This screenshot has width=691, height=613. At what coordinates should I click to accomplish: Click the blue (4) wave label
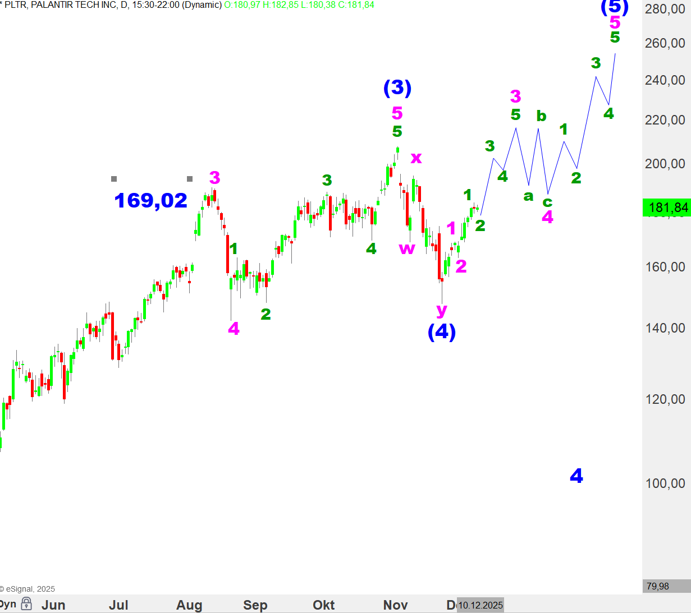pos(442,331)
